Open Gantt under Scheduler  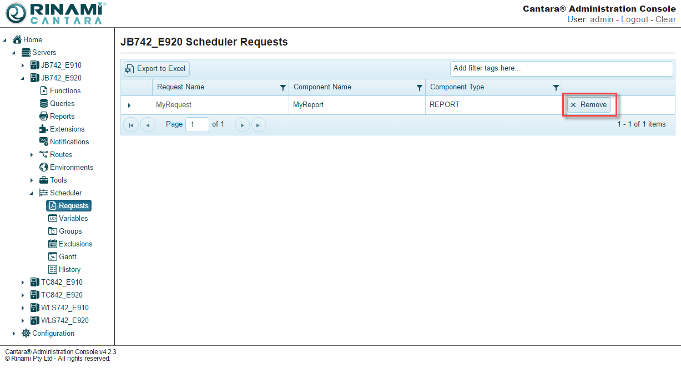point(67,257)
